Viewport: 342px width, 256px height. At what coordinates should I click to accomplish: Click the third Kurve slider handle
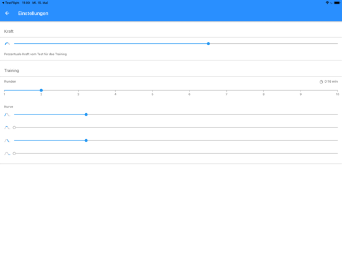(x=86, y=140)
